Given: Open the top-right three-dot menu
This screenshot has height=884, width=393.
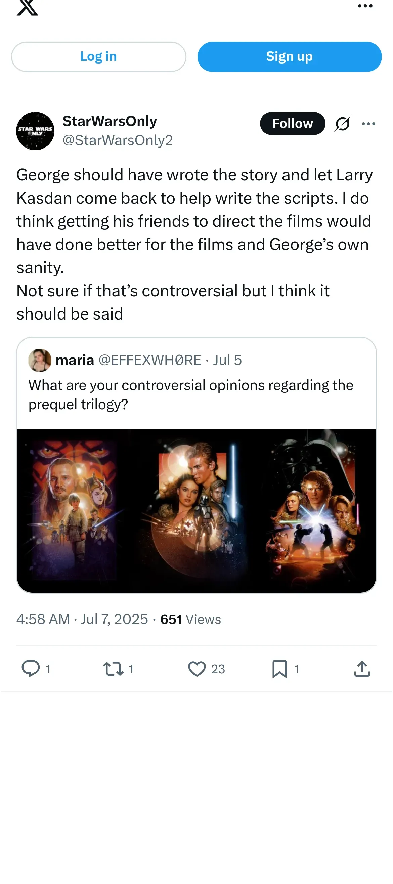Looking at the screenshot, I should [x=365, y=6].
